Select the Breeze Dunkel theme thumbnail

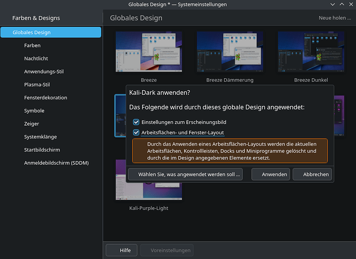tap(311, 52)
